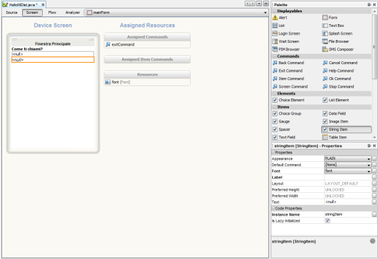The height and width of the screenshot is (259, 378).
Task: Open the mainForm component dropdown
Action: [265, 12]
